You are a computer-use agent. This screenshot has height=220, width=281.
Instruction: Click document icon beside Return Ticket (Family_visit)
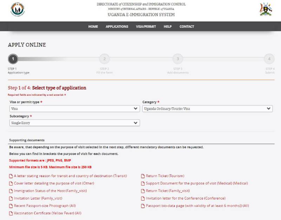(x=143, y=191)
